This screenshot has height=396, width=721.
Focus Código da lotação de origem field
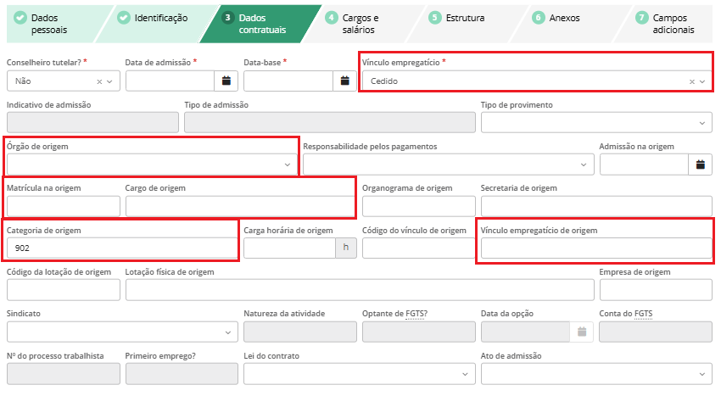tap(64, 290)
